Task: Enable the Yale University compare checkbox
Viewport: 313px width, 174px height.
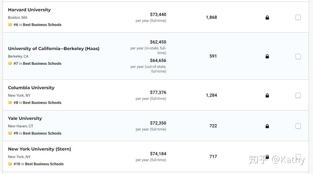Action: pos(298,126)
